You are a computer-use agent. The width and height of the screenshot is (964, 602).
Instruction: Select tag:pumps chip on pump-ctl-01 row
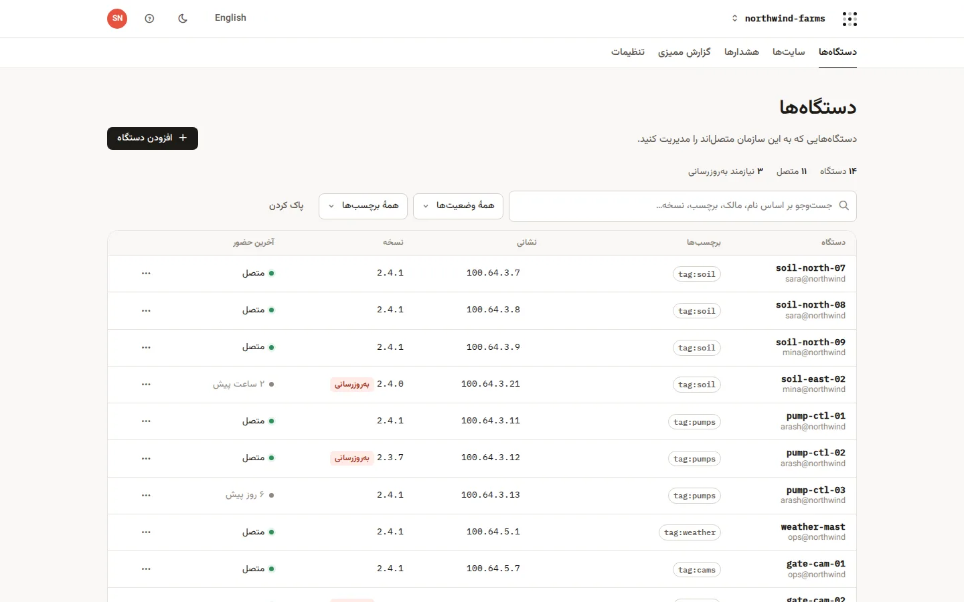point(695,422)
